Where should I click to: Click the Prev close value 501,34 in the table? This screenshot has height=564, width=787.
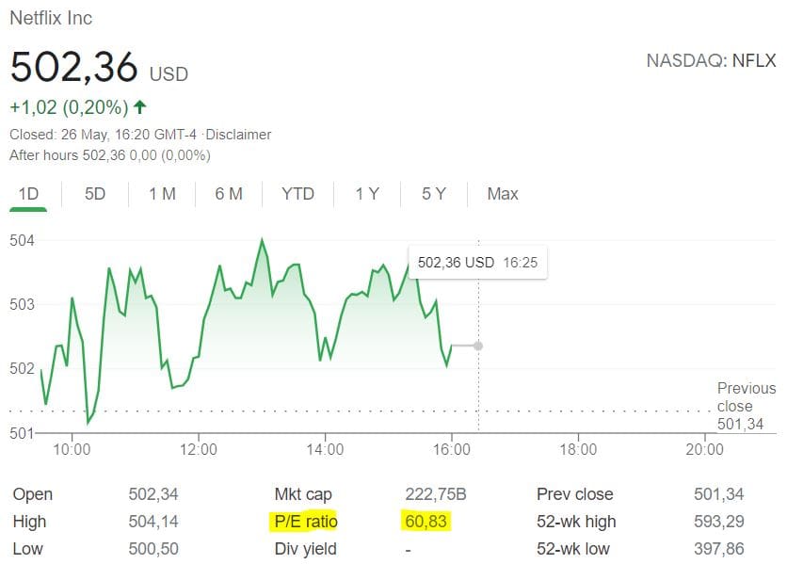(718, 494)
